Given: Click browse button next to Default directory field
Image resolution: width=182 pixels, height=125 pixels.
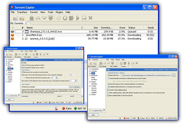Looking at the screenshot, I should tap(174, 75).
